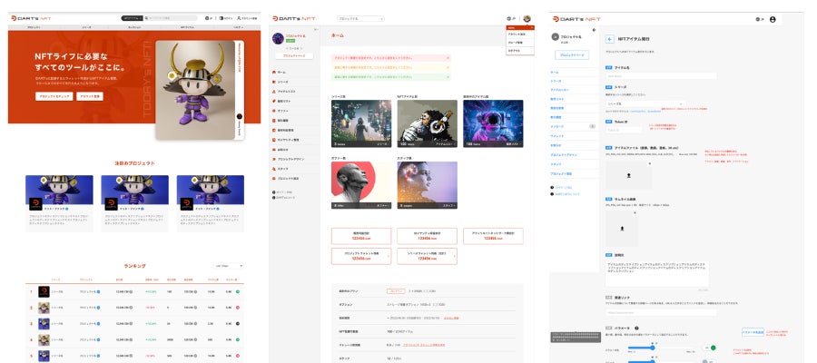Screen dimensions: 817x363
Task: Click the user avatar in dashboard header
Action: pos(527,19)
